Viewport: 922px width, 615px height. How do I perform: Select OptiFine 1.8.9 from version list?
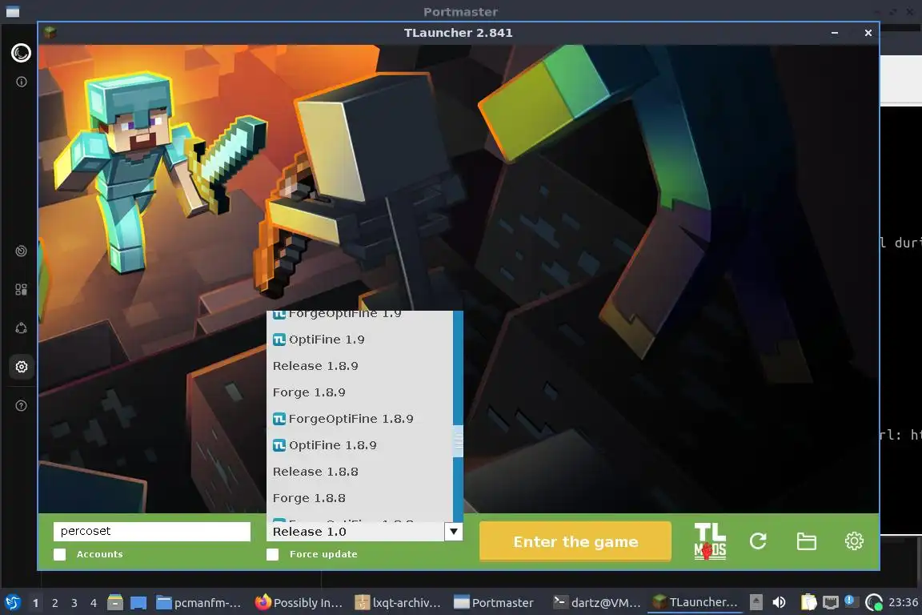[x=360, y=445]
